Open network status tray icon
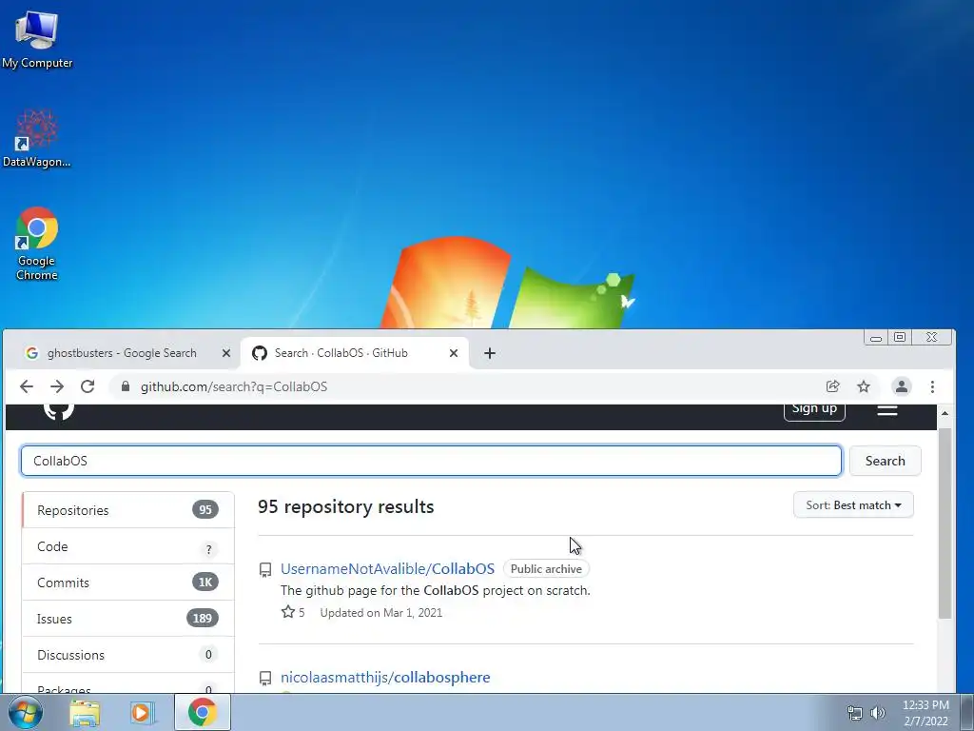Viewport: 974px width, 731px height. 855,713
